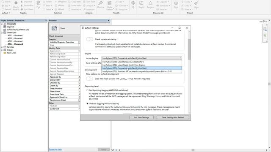
Task: Click the Make Pattern tool
Action: click(110, 5)
